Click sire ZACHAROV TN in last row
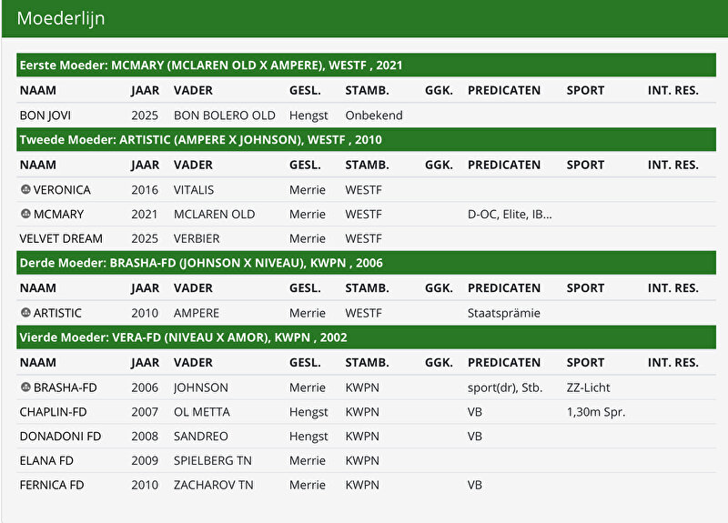This screenshot has width=728, height=523. coord(213,485)
